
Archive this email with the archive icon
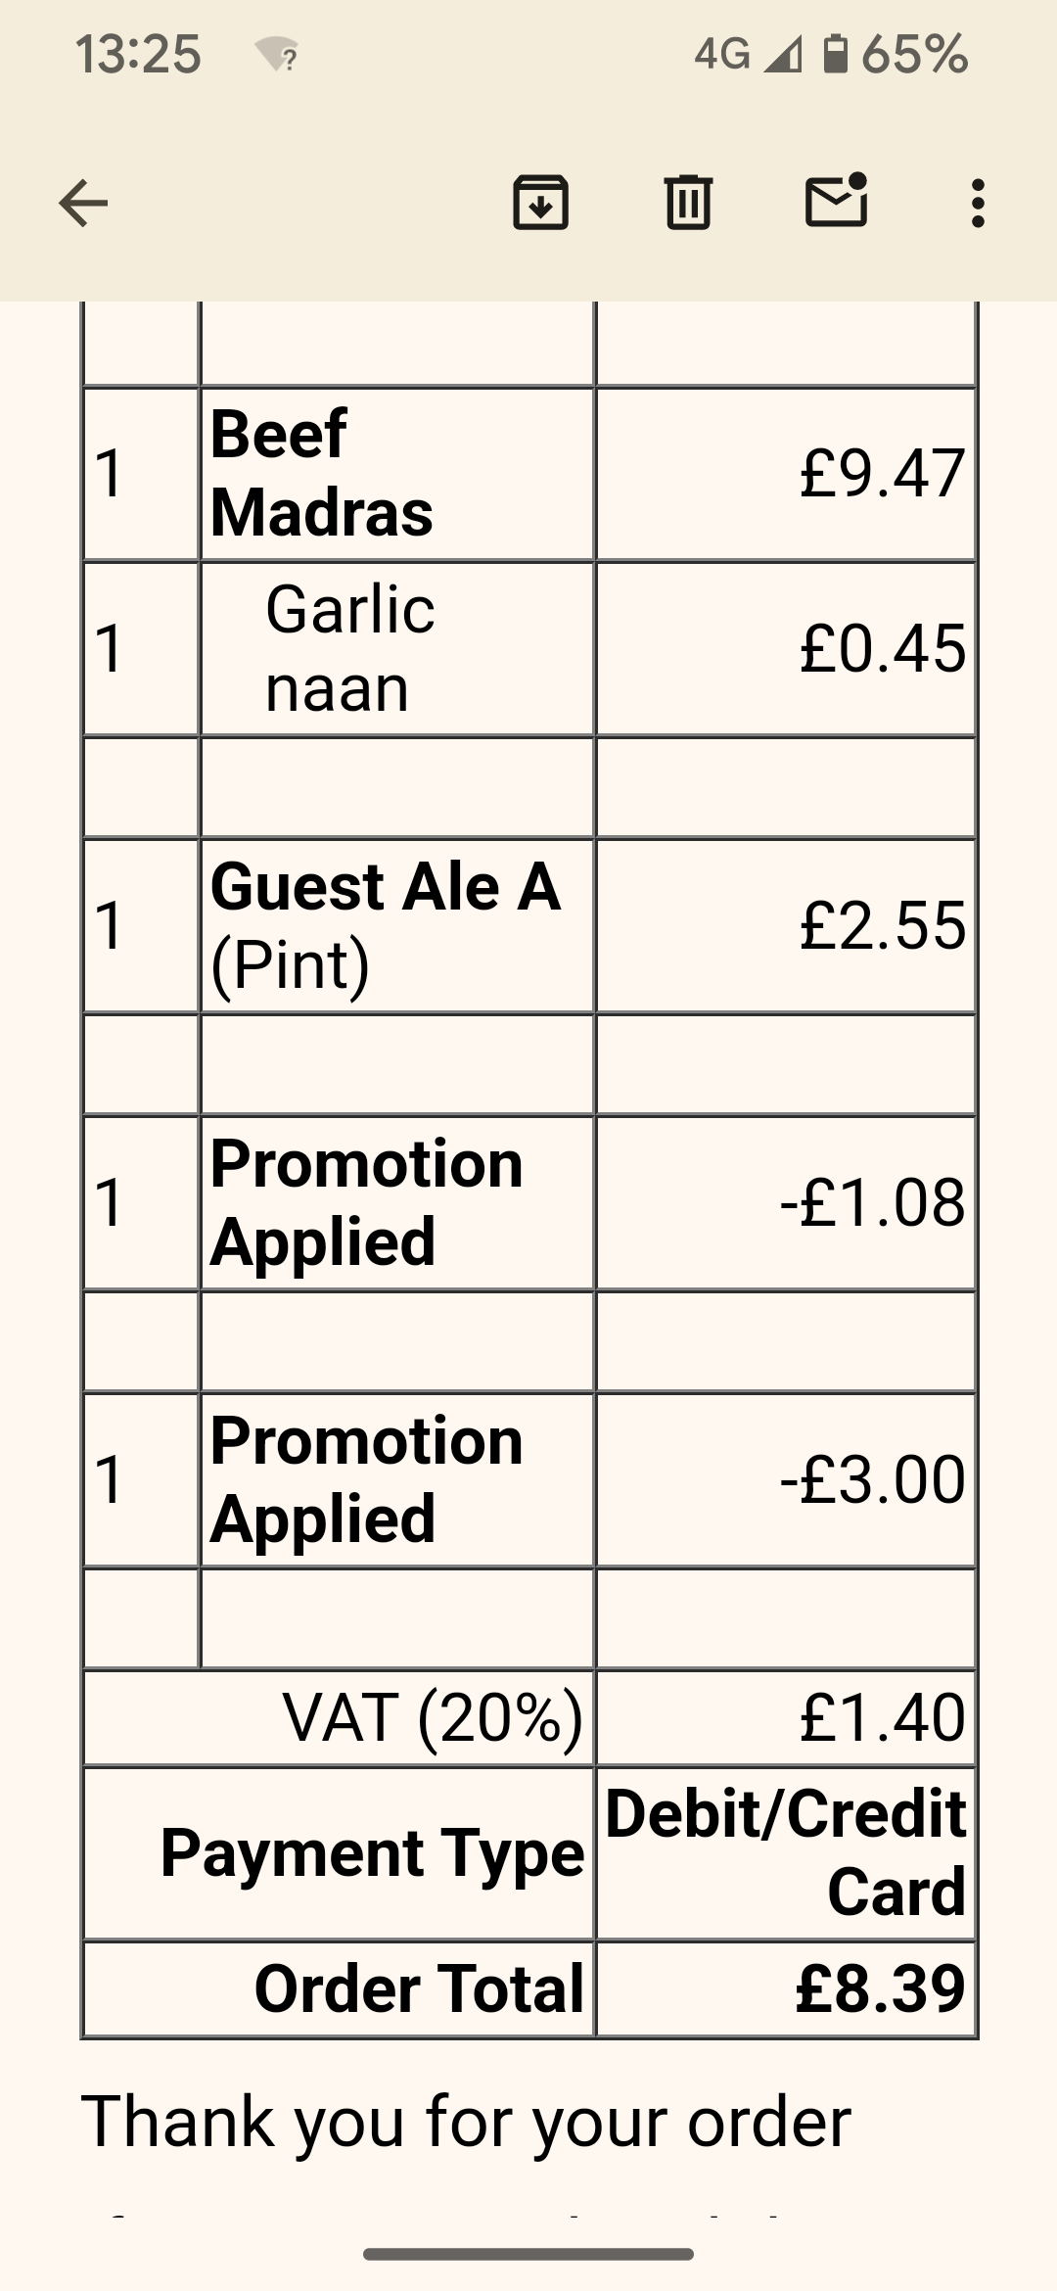[540, 203]
